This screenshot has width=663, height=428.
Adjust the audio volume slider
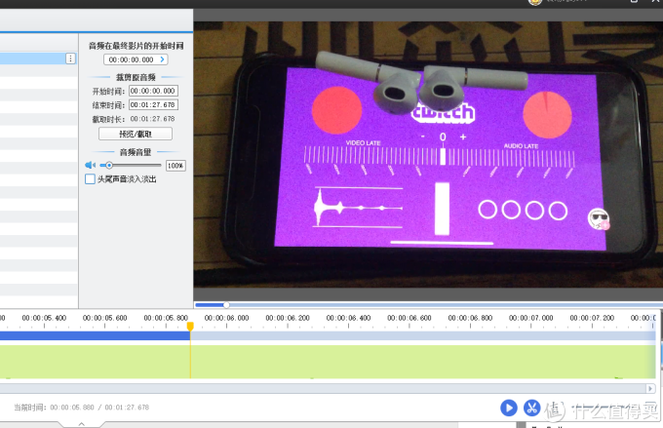click(x=131, y=165)
